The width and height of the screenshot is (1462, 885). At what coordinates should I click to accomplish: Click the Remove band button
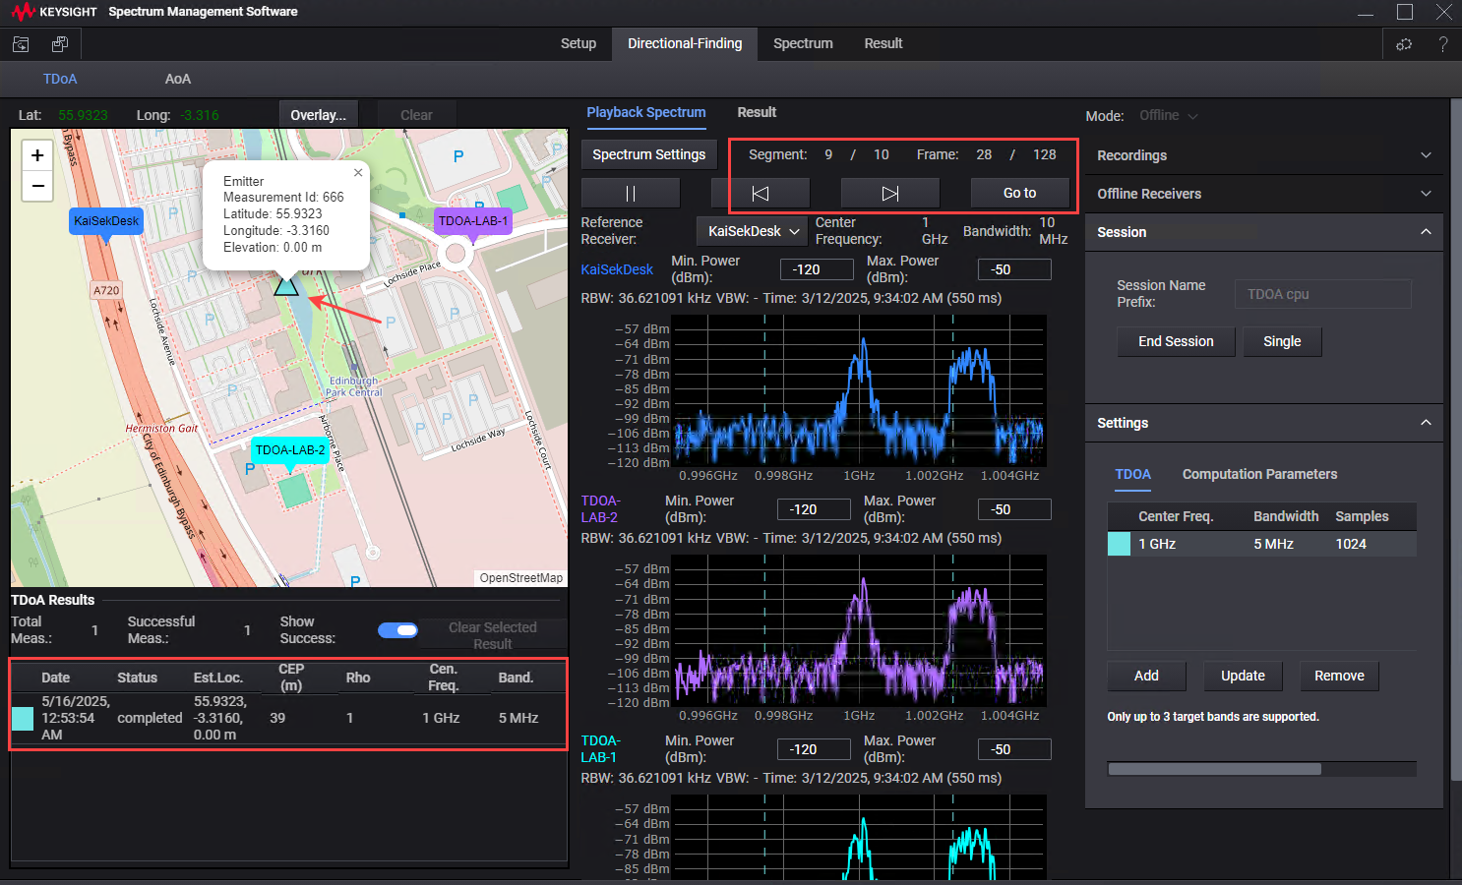coord(1339,677)
